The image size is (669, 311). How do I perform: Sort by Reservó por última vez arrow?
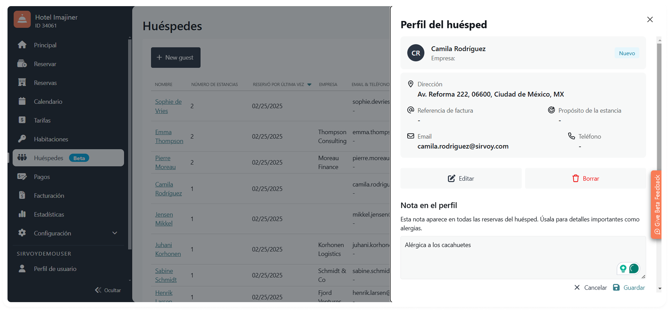pos(309,85)
